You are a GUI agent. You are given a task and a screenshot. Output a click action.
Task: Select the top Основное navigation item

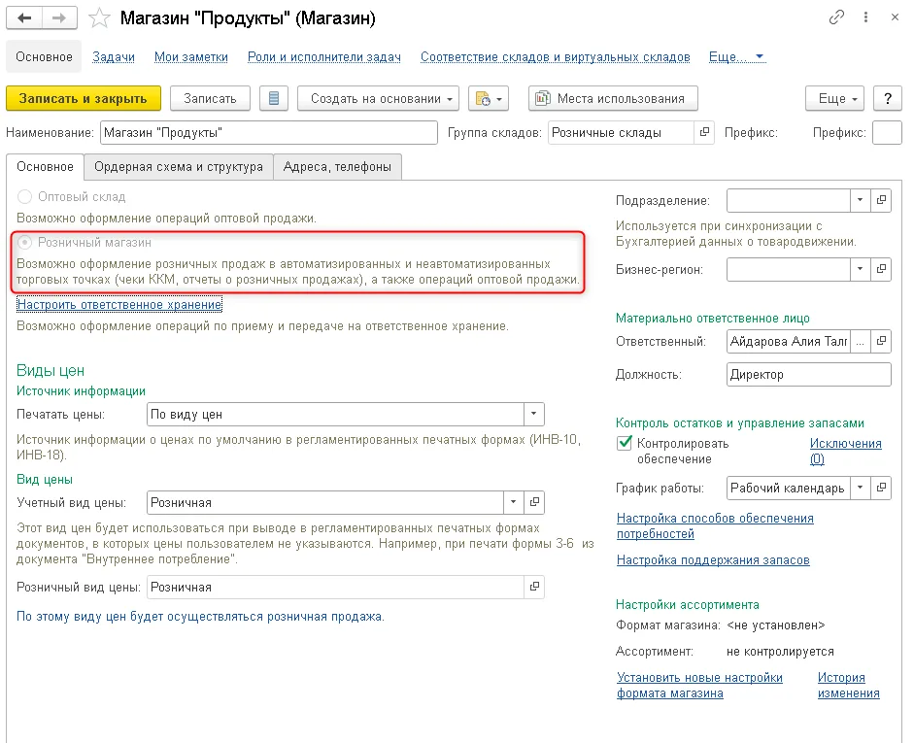44,56
